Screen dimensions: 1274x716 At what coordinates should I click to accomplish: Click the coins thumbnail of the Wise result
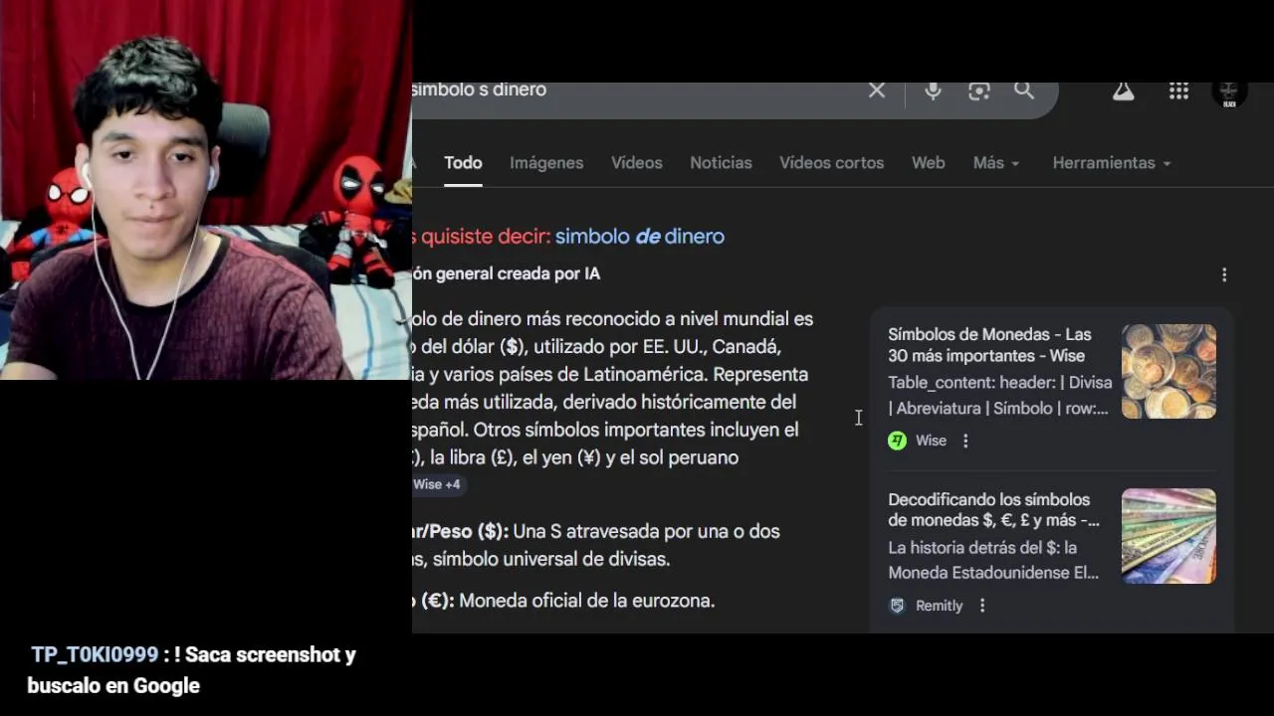pos(1168,371)
